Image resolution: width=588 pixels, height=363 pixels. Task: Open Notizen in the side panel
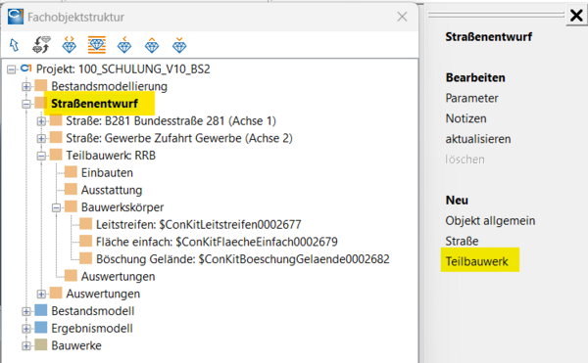[x=465, y=118]
